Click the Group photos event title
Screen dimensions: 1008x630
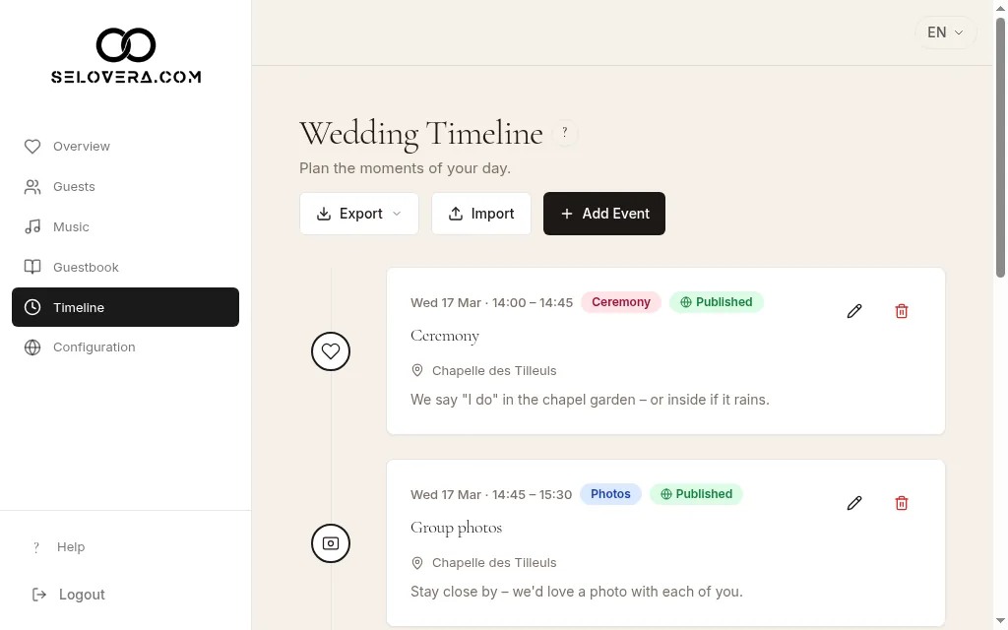tap(457, 528)
